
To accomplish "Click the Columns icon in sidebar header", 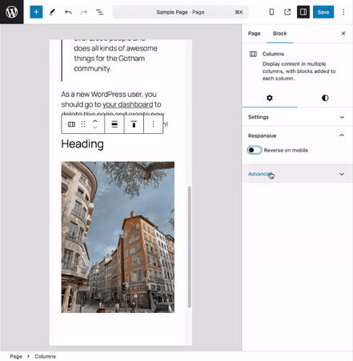I will click(253, 54).
